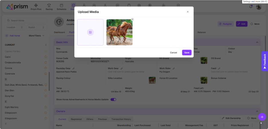Cancel the media upload
Viewport: 268px width, 129px height.
pyautogui.click(x=174, y=53)
